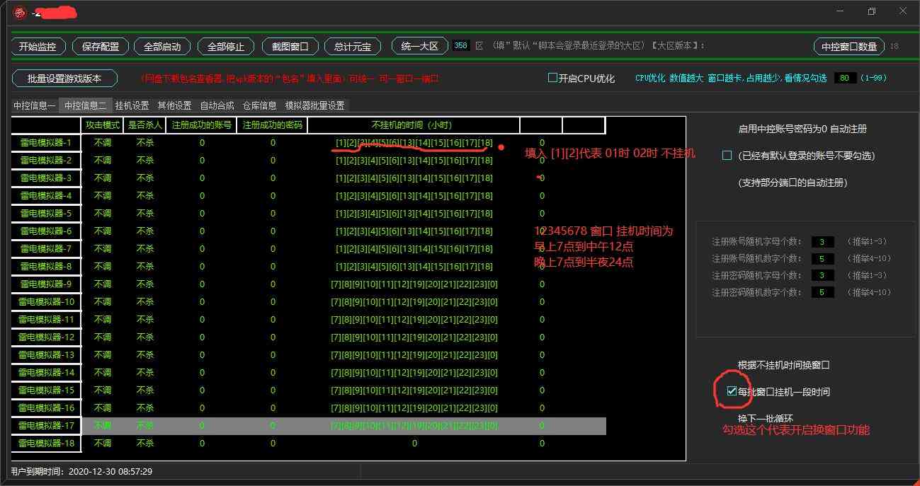Open the 仓库信息 tab
Screen dimensions: 920x486
(259, 105)
